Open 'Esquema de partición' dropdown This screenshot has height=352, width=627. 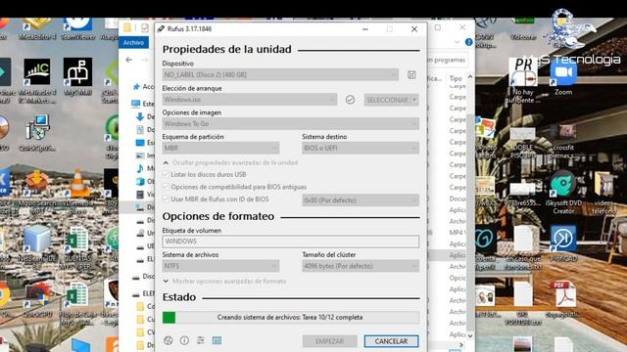(x=220, y=148)
